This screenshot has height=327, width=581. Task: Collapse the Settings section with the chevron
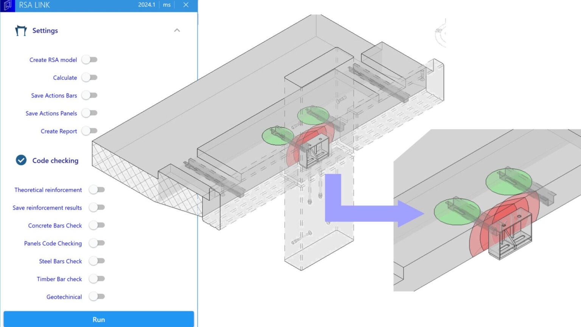(x=177, y=30)
